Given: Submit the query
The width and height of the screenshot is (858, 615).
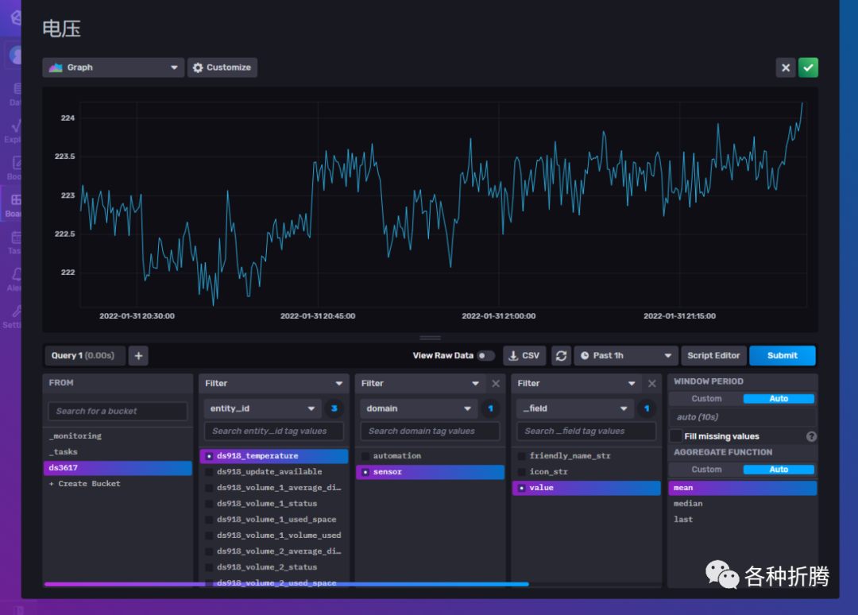Looking at the screenshot, I should click(x=782, y=356).
